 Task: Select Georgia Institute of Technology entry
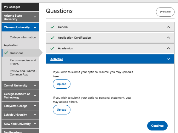[20, 96]
